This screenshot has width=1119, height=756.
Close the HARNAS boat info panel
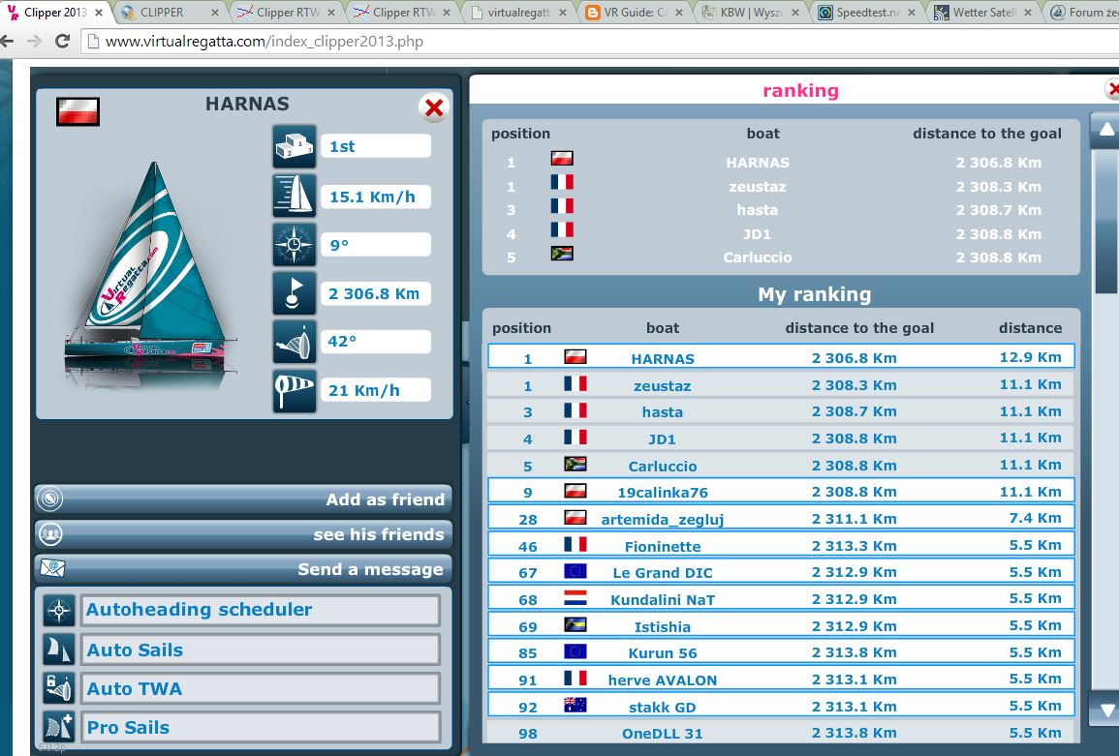click(x=434, y=107)
